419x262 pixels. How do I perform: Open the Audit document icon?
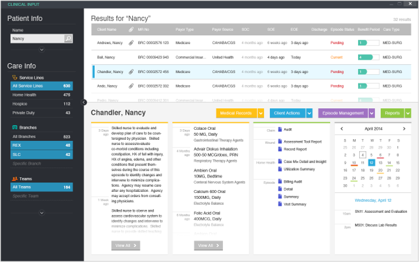(280, 129)
